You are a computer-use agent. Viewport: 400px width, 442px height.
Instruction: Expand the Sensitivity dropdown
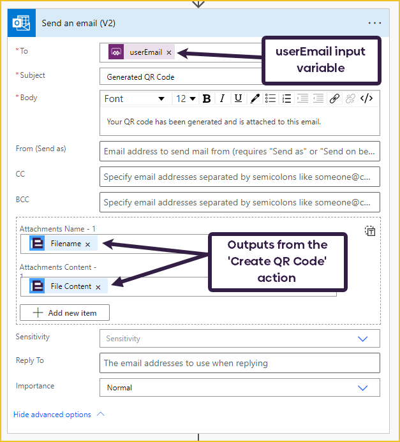click(x=362, y=339)
